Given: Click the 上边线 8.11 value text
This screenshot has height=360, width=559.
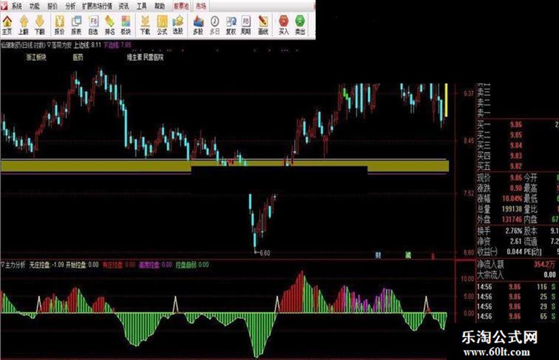Looking at the screenshot, I should 88,46.
